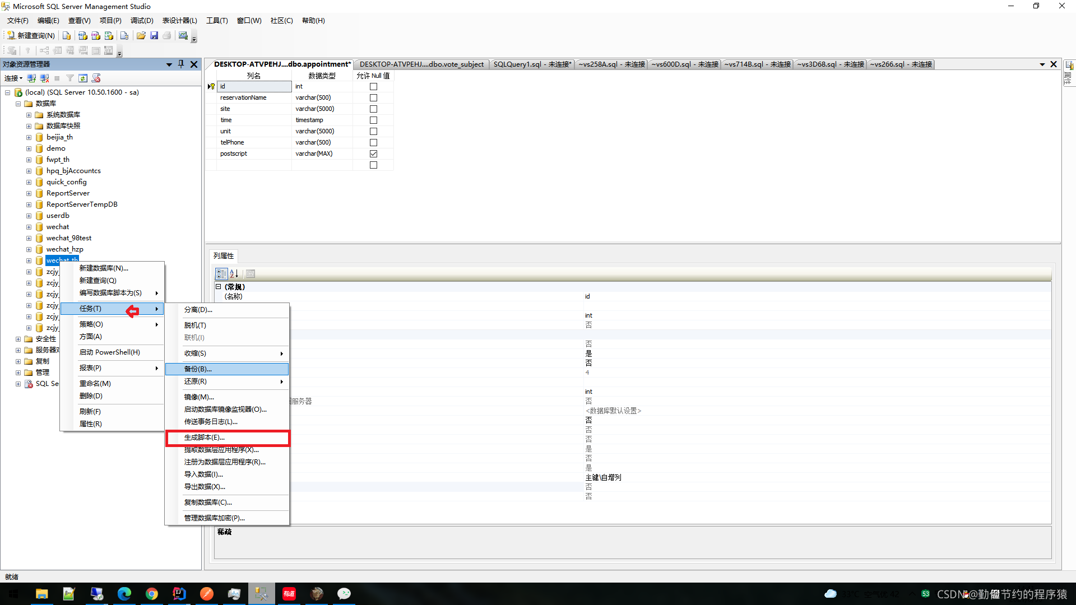
Task: Toggle Allow Nulls for postscript column
Action: 373,153
